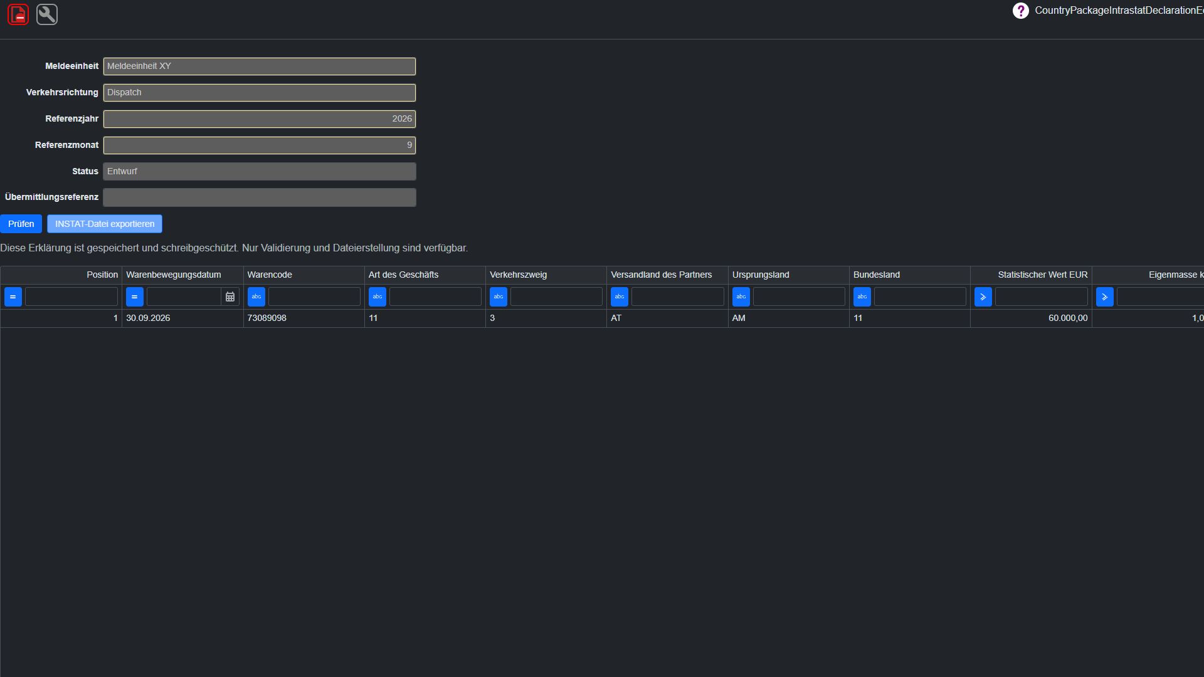Select the cell with date 30.09.2026
The image size is (1204, 677).
pos(182,318)
